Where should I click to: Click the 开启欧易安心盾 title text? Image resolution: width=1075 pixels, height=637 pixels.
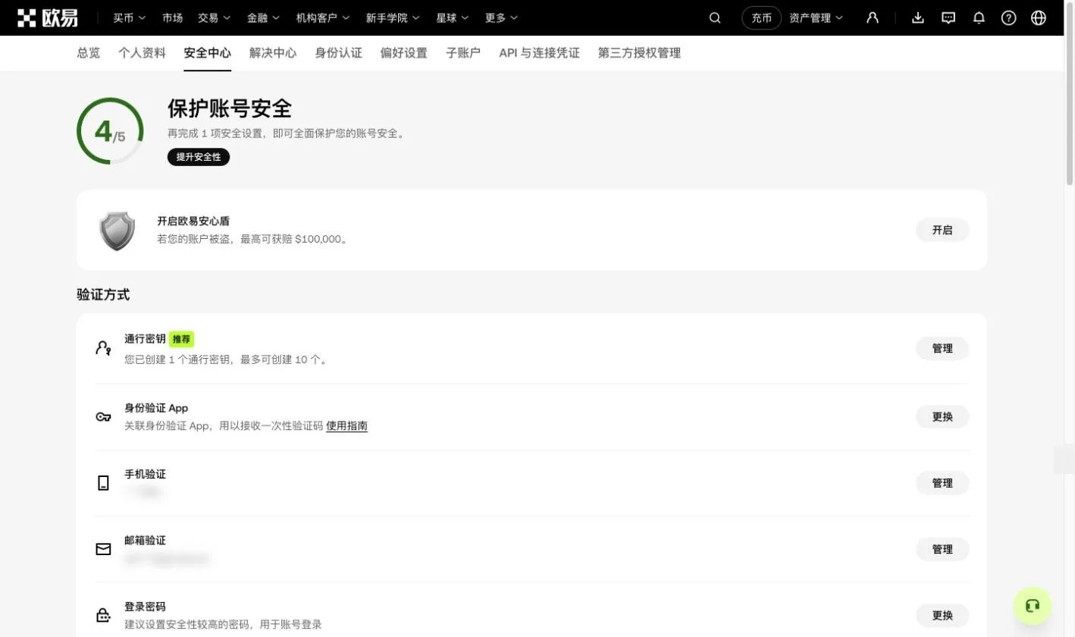tap(193, 221)
